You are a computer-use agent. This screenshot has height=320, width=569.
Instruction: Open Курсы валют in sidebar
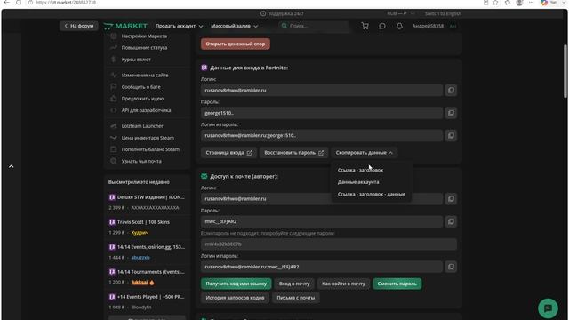tap(136, 60)
